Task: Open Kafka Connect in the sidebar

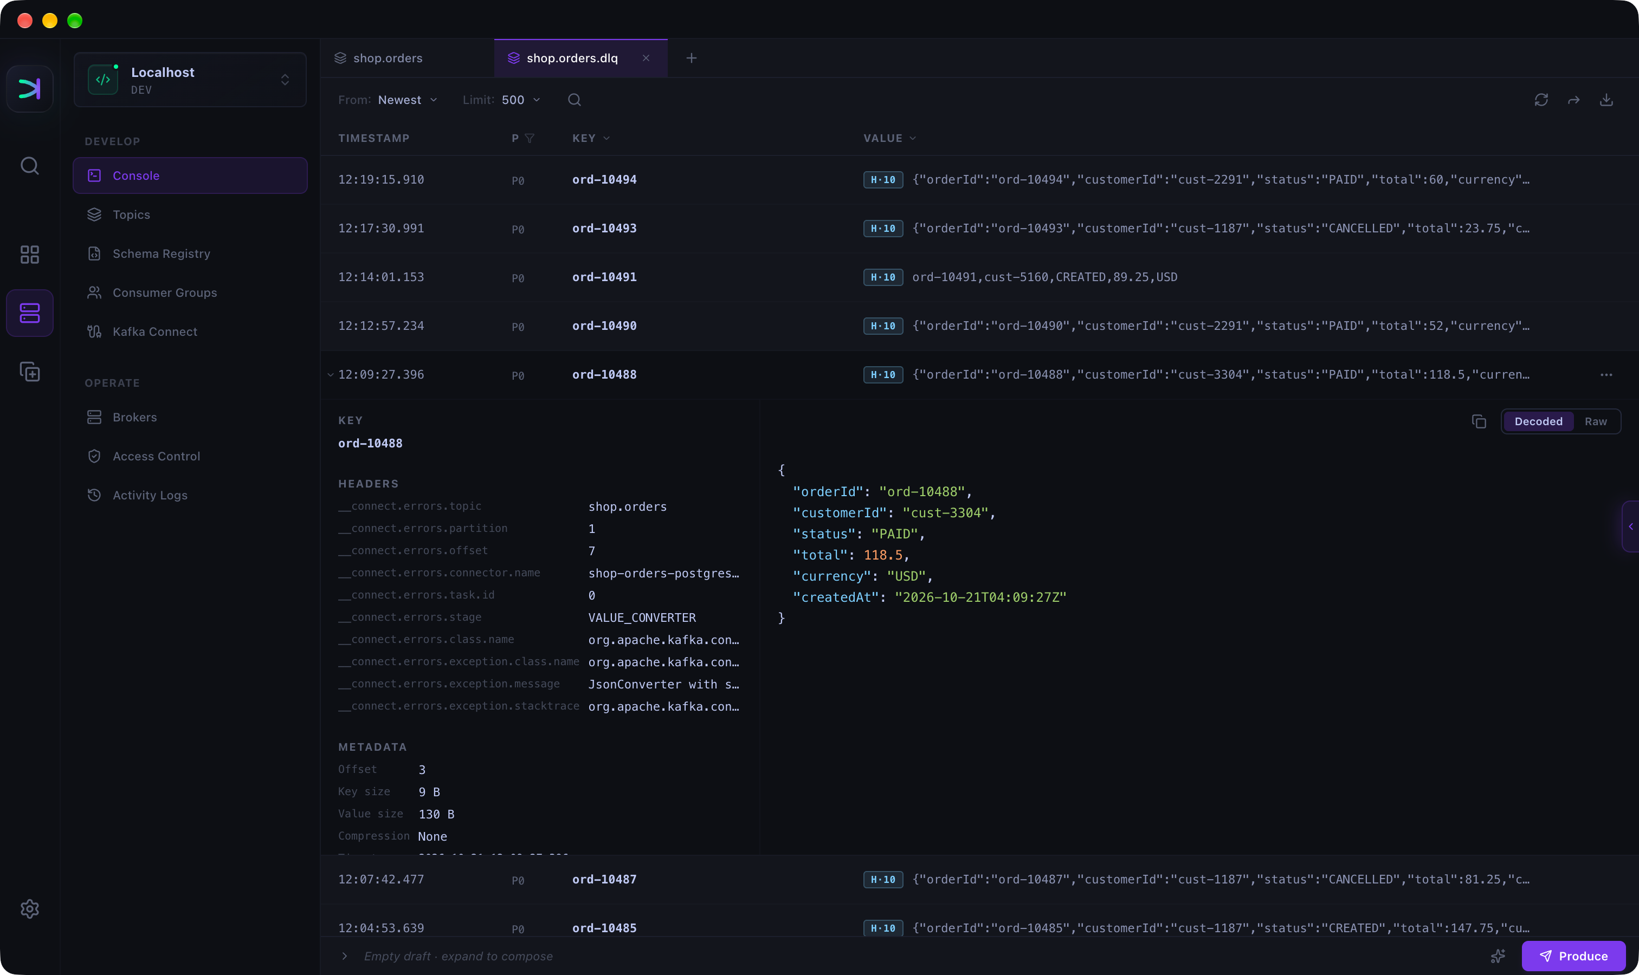Action: tap(190, 332)
